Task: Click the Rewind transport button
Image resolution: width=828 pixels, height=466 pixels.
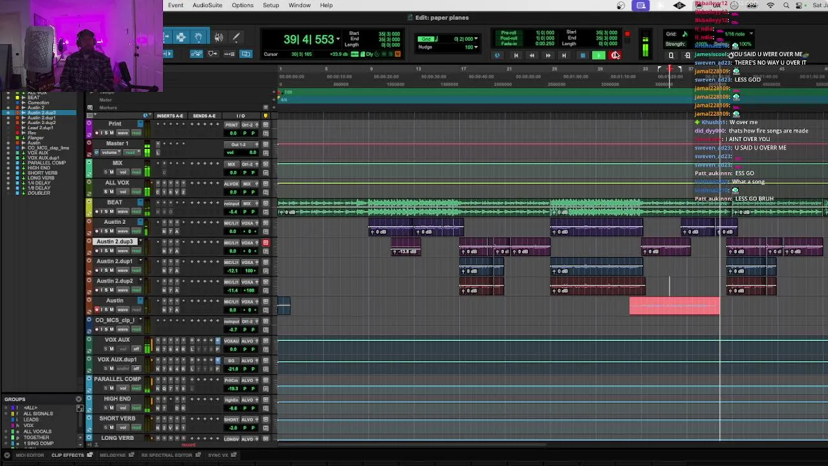Action: [532, 56]
